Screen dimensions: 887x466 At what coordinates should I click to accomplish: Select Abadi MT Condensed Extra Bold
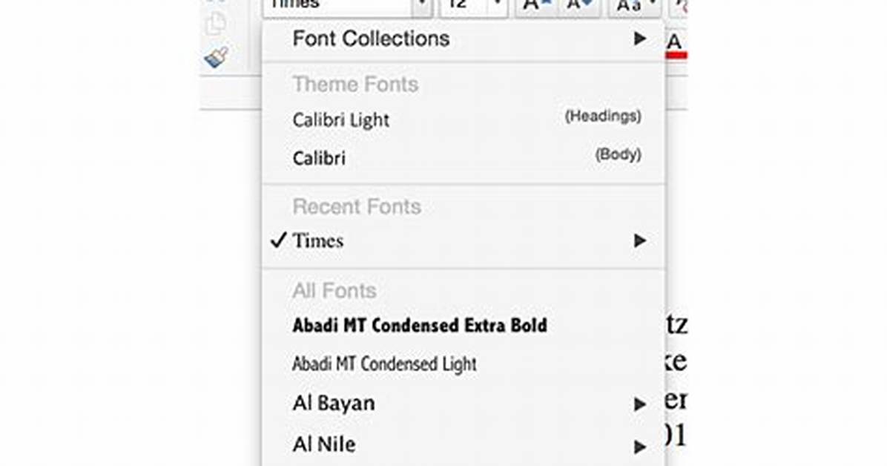(x=464, y=326)
